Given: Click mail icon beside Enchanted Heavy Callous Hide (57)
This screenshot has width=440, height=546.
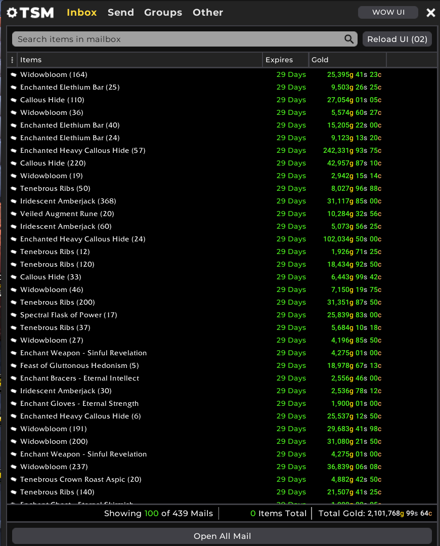Looking at the screenshot, I should click(14, 150).
